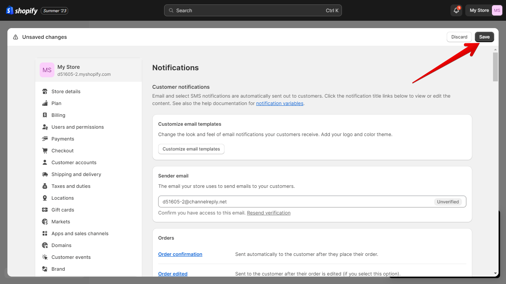The image size is (506, 284).
Task: Click Resend verification link
Action: (269, 213)
